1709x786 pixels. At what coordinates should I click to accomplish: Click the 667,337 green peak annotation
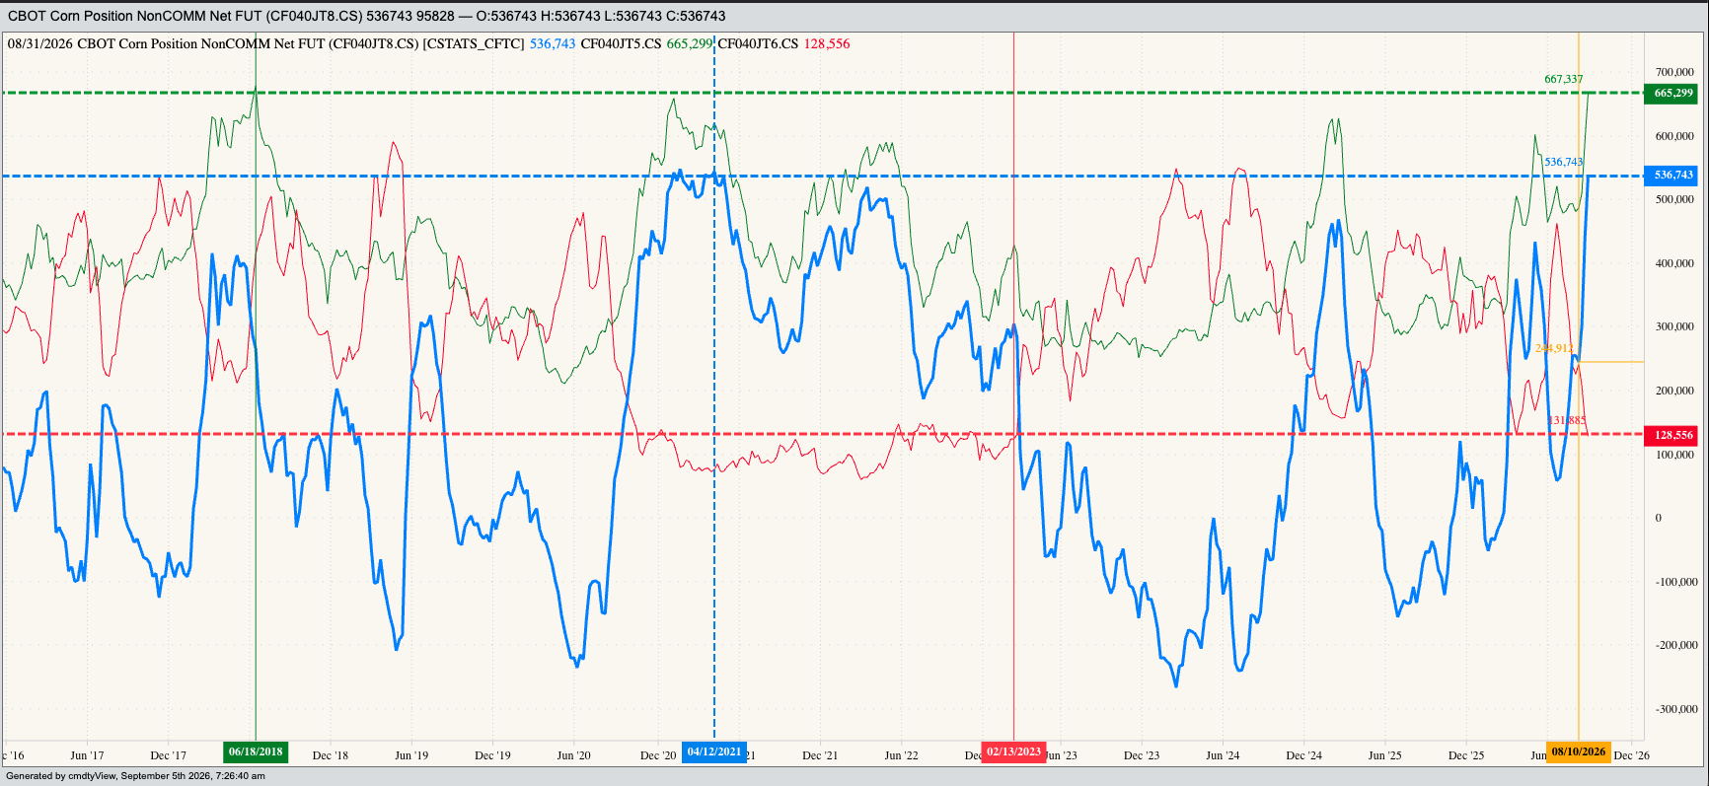tap(1563, 79)
